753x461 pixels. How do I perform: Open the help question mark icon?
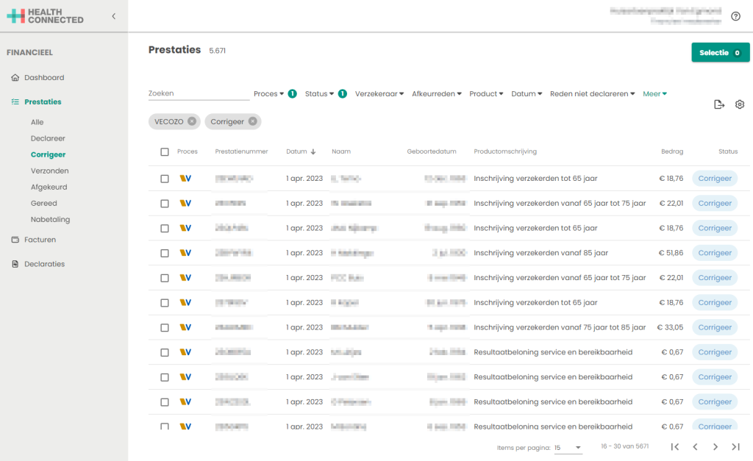pyautogui.click(x=735, y=16)
